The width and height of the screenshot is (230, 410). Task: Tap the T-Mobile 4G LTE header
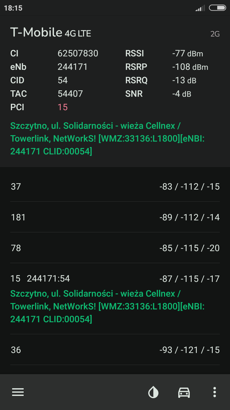point(50,32)
